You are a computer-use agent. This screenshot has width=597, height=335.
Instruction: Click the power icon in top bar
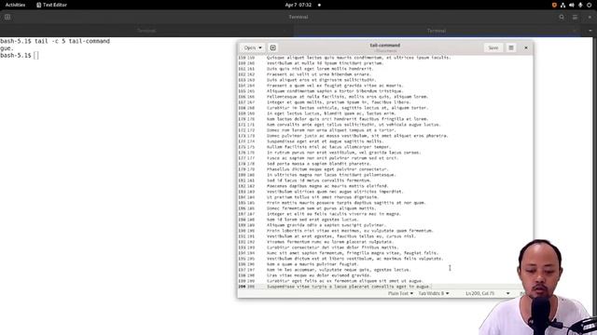589,5
